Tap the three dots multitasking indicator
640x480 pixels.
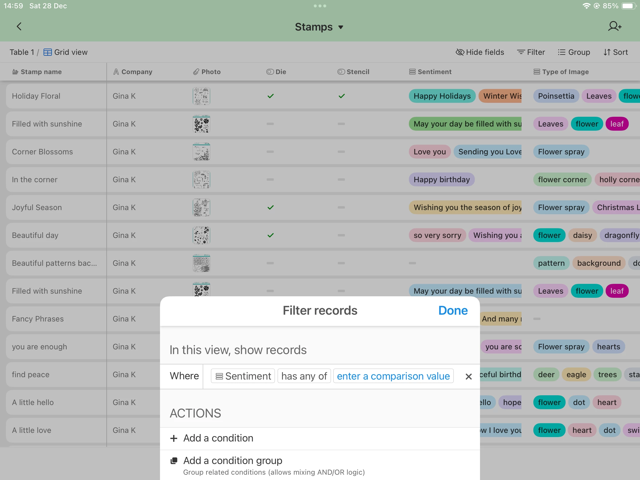point(320,6)
